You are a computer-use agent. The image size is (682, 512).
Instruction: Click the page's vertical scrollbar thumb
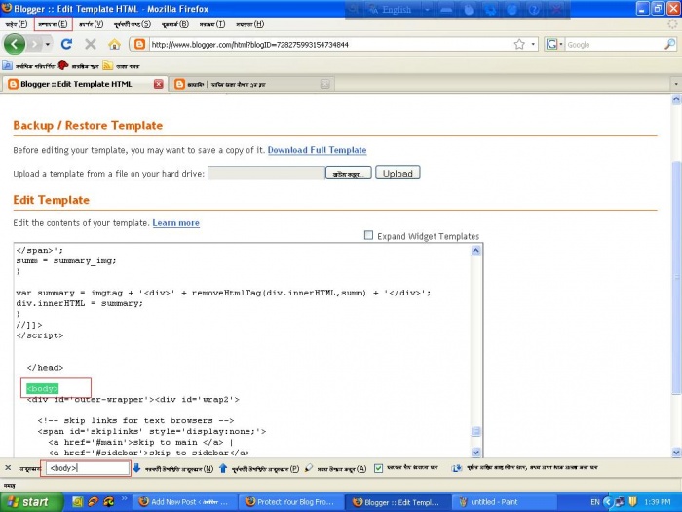coord(676,279)
